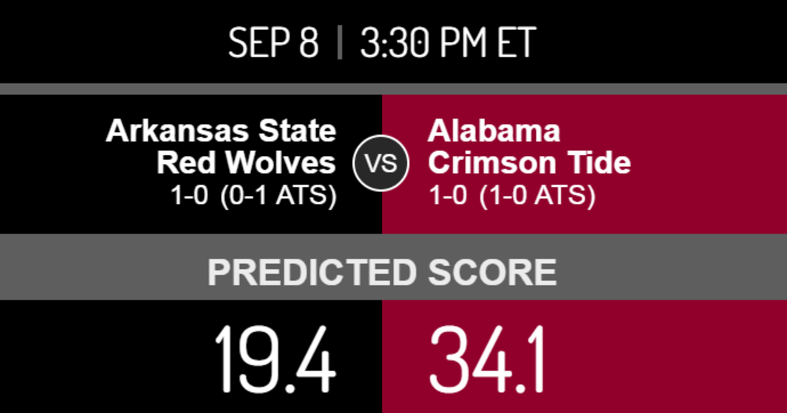Click the VS circle badge
Image resolution: width=787 pixels, height=413 pixels.
coord(380,163)
